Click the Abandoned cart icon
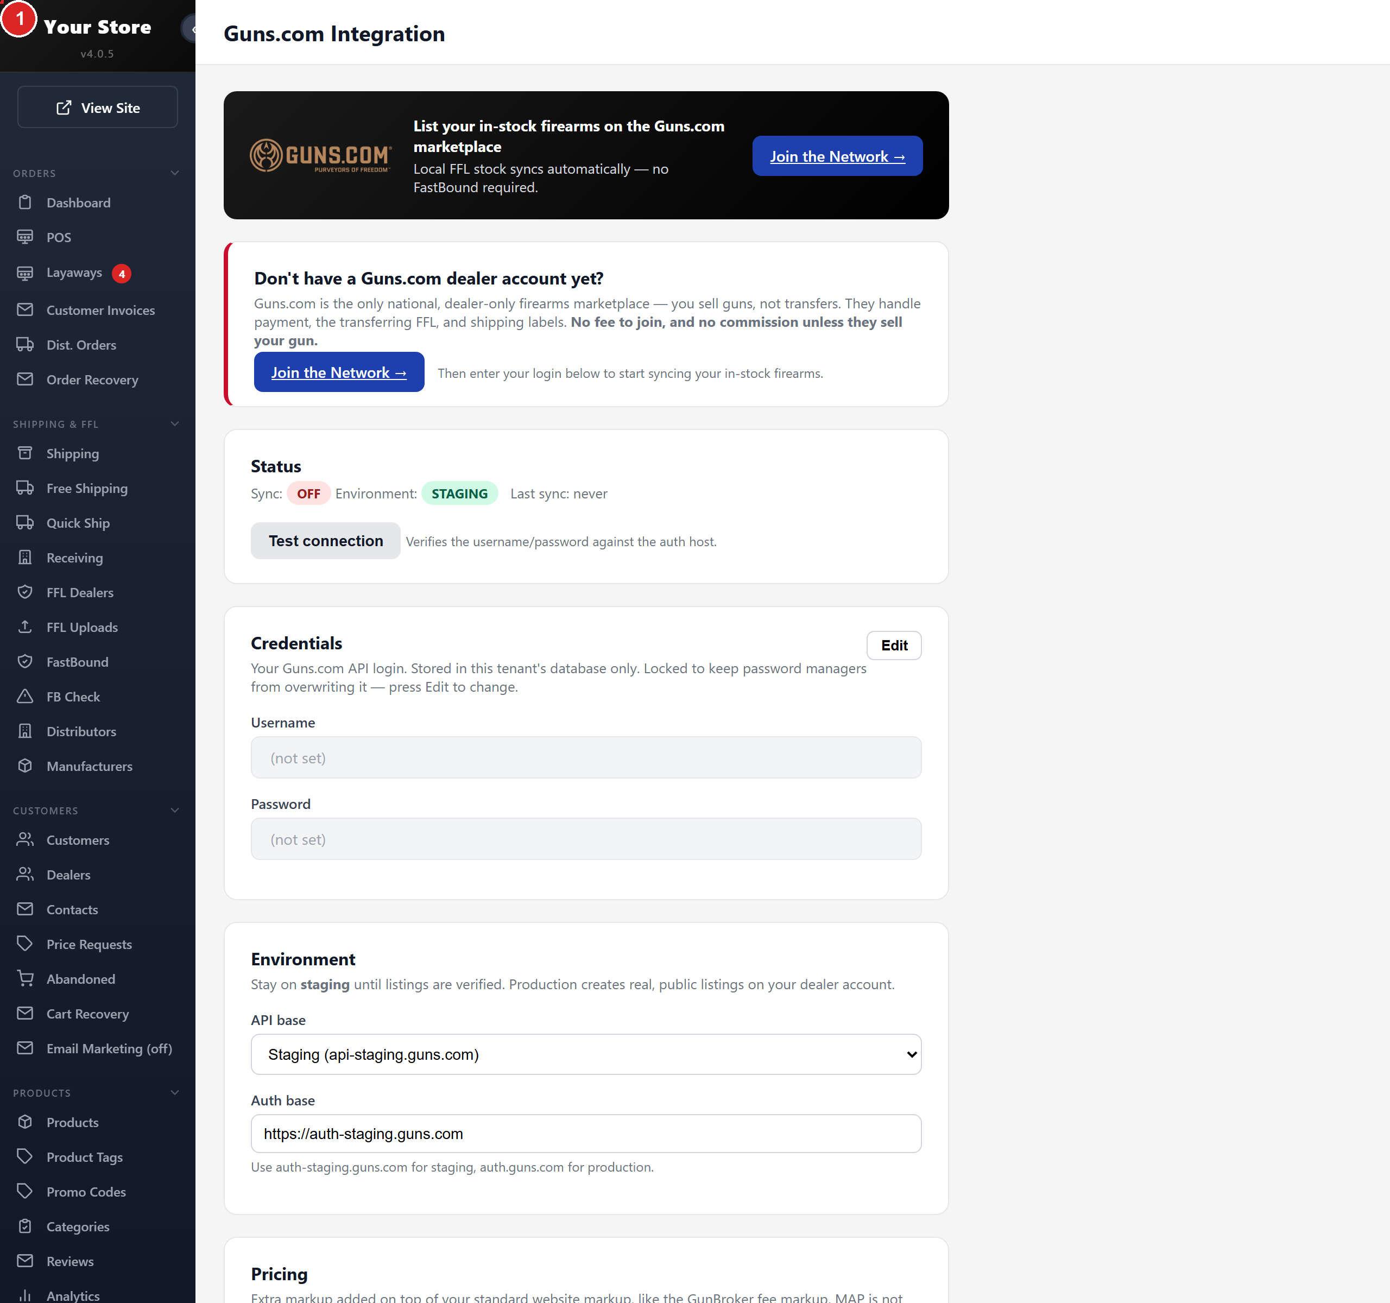The width and height of the screenshot is (1390, 1303). coord(25,979)
